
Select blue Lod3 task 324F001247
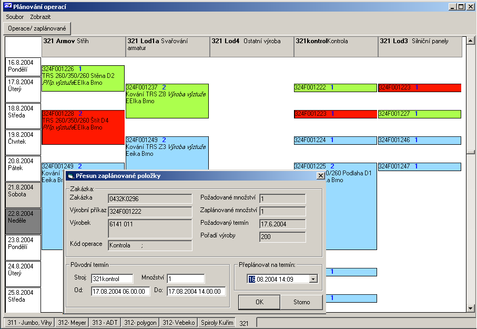point(420,167)
